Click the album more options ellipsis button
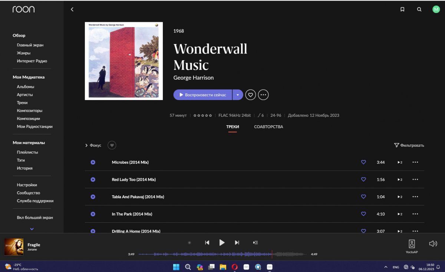 (x=263, y=95)
